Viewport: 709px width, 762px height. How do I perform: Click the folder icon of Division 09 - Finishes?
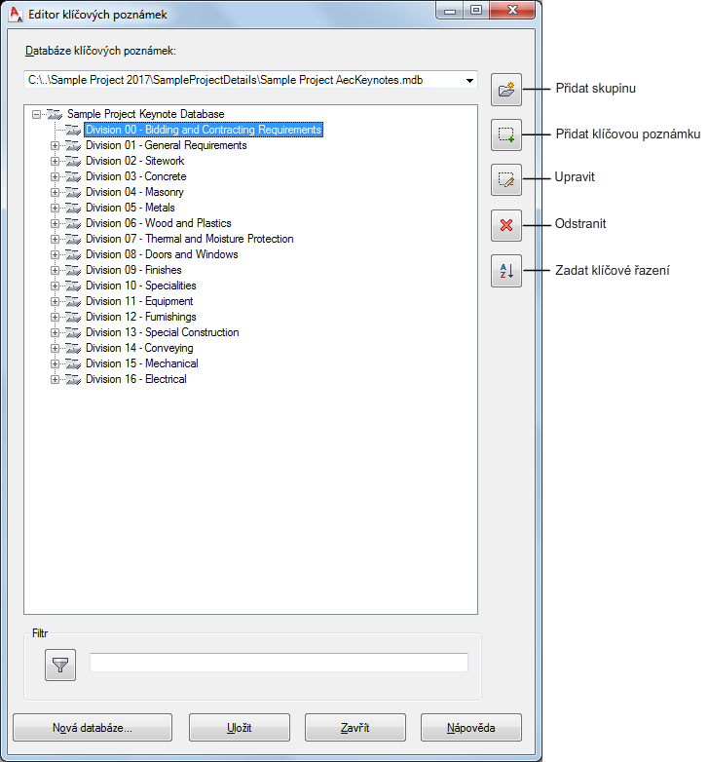pyautogui.click(x=73, y=270)
